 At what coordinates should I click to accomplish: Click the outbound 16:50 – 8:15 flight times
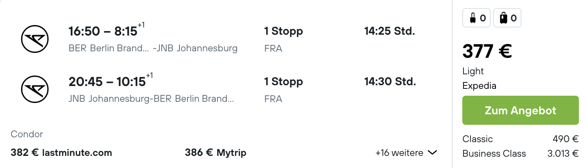pyautogui.click(x=106, y=31)
